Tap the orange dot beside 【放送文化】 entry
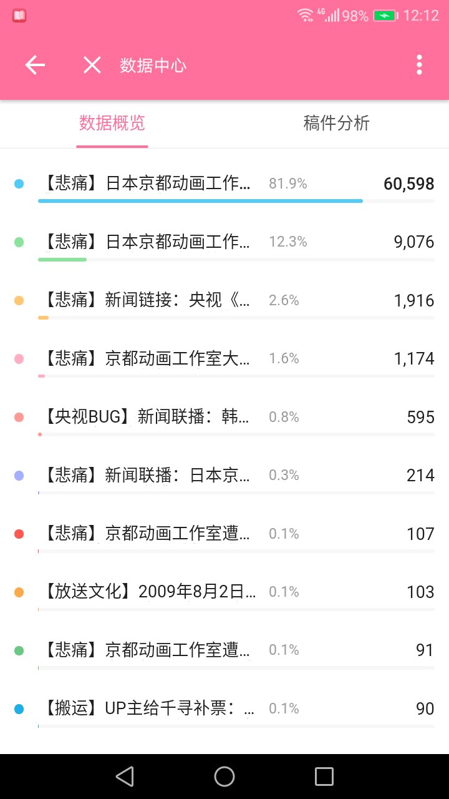This screenshot has height=799, width=449. tap(19, 592)
